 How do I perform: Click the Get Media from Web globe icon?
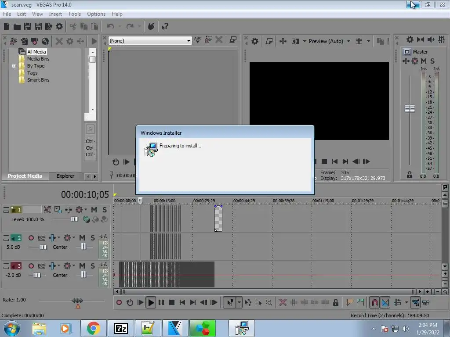[45, 41]
